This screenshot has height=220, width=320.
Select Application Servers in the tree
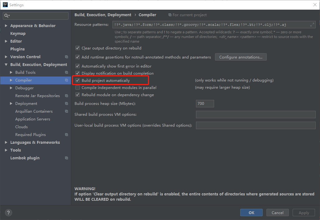[x=33, y=119]
